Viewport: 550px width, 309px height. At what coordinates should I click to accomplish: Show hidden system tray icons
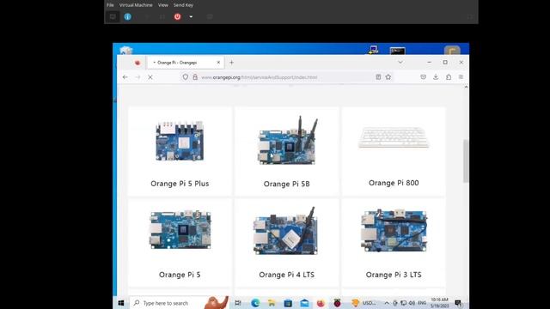387,303
